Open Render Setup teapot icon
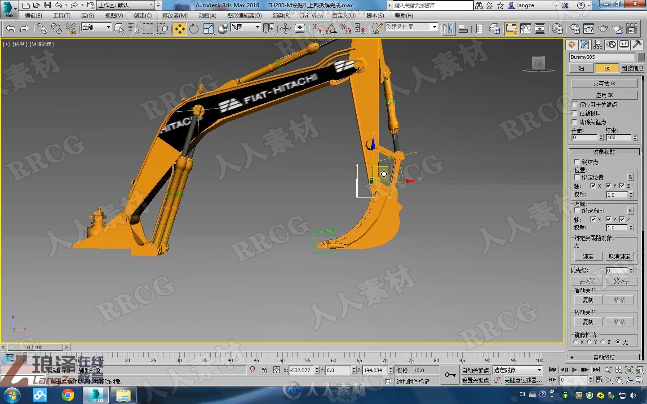This screenshot has width=647, height=404. tap(574, 29)
